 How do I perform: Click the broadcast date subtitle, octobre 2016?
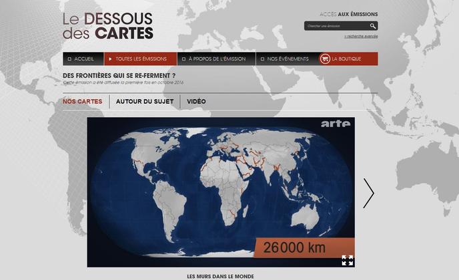[x=123, y=82]
